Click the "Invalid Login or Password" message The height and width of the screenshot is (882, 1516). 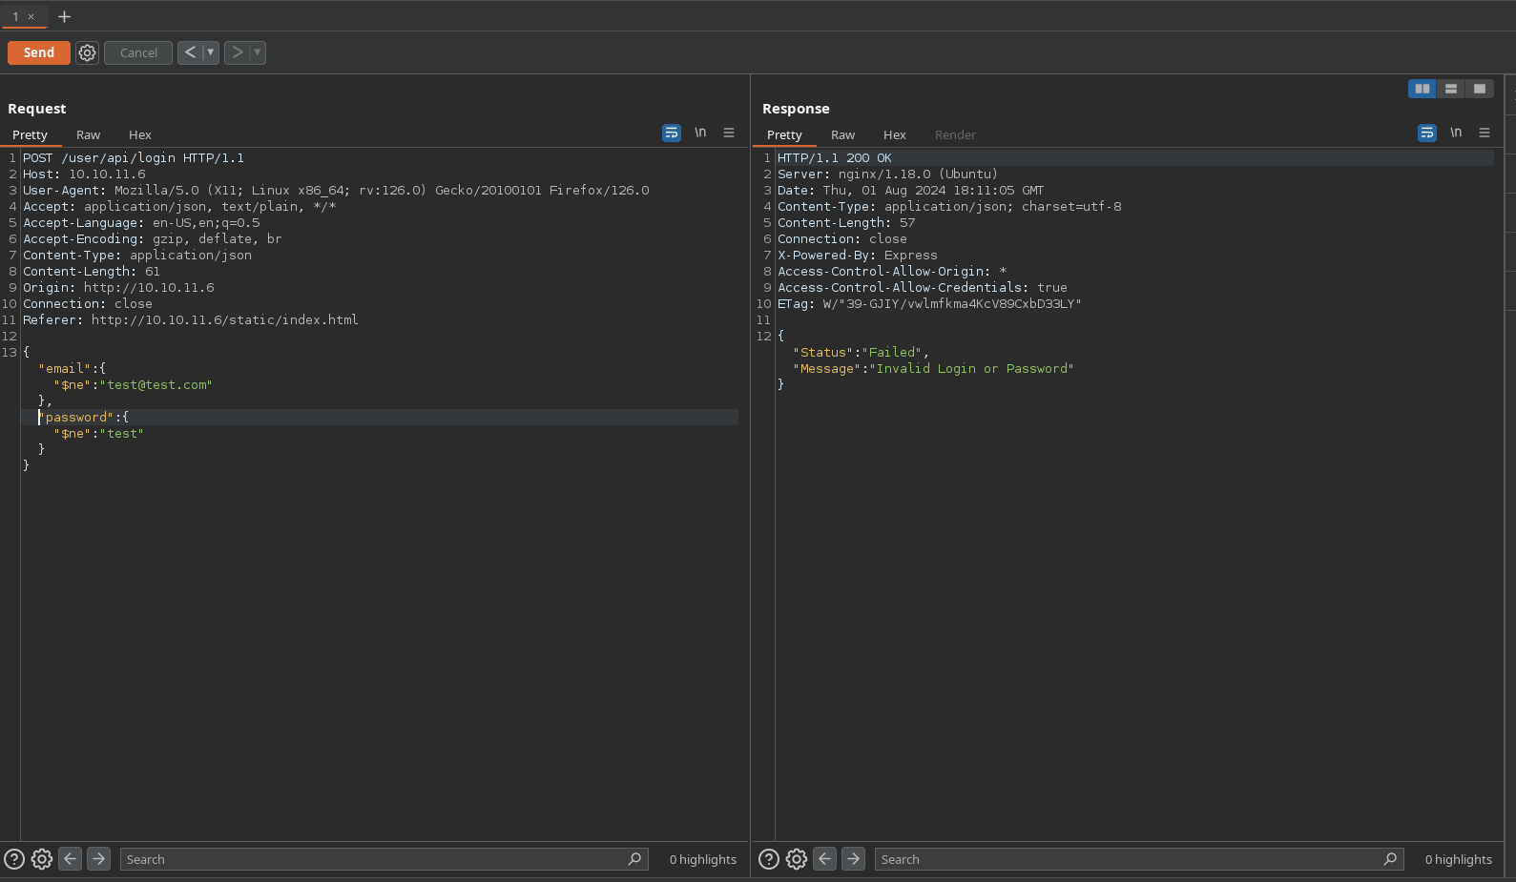pos(971,369)
